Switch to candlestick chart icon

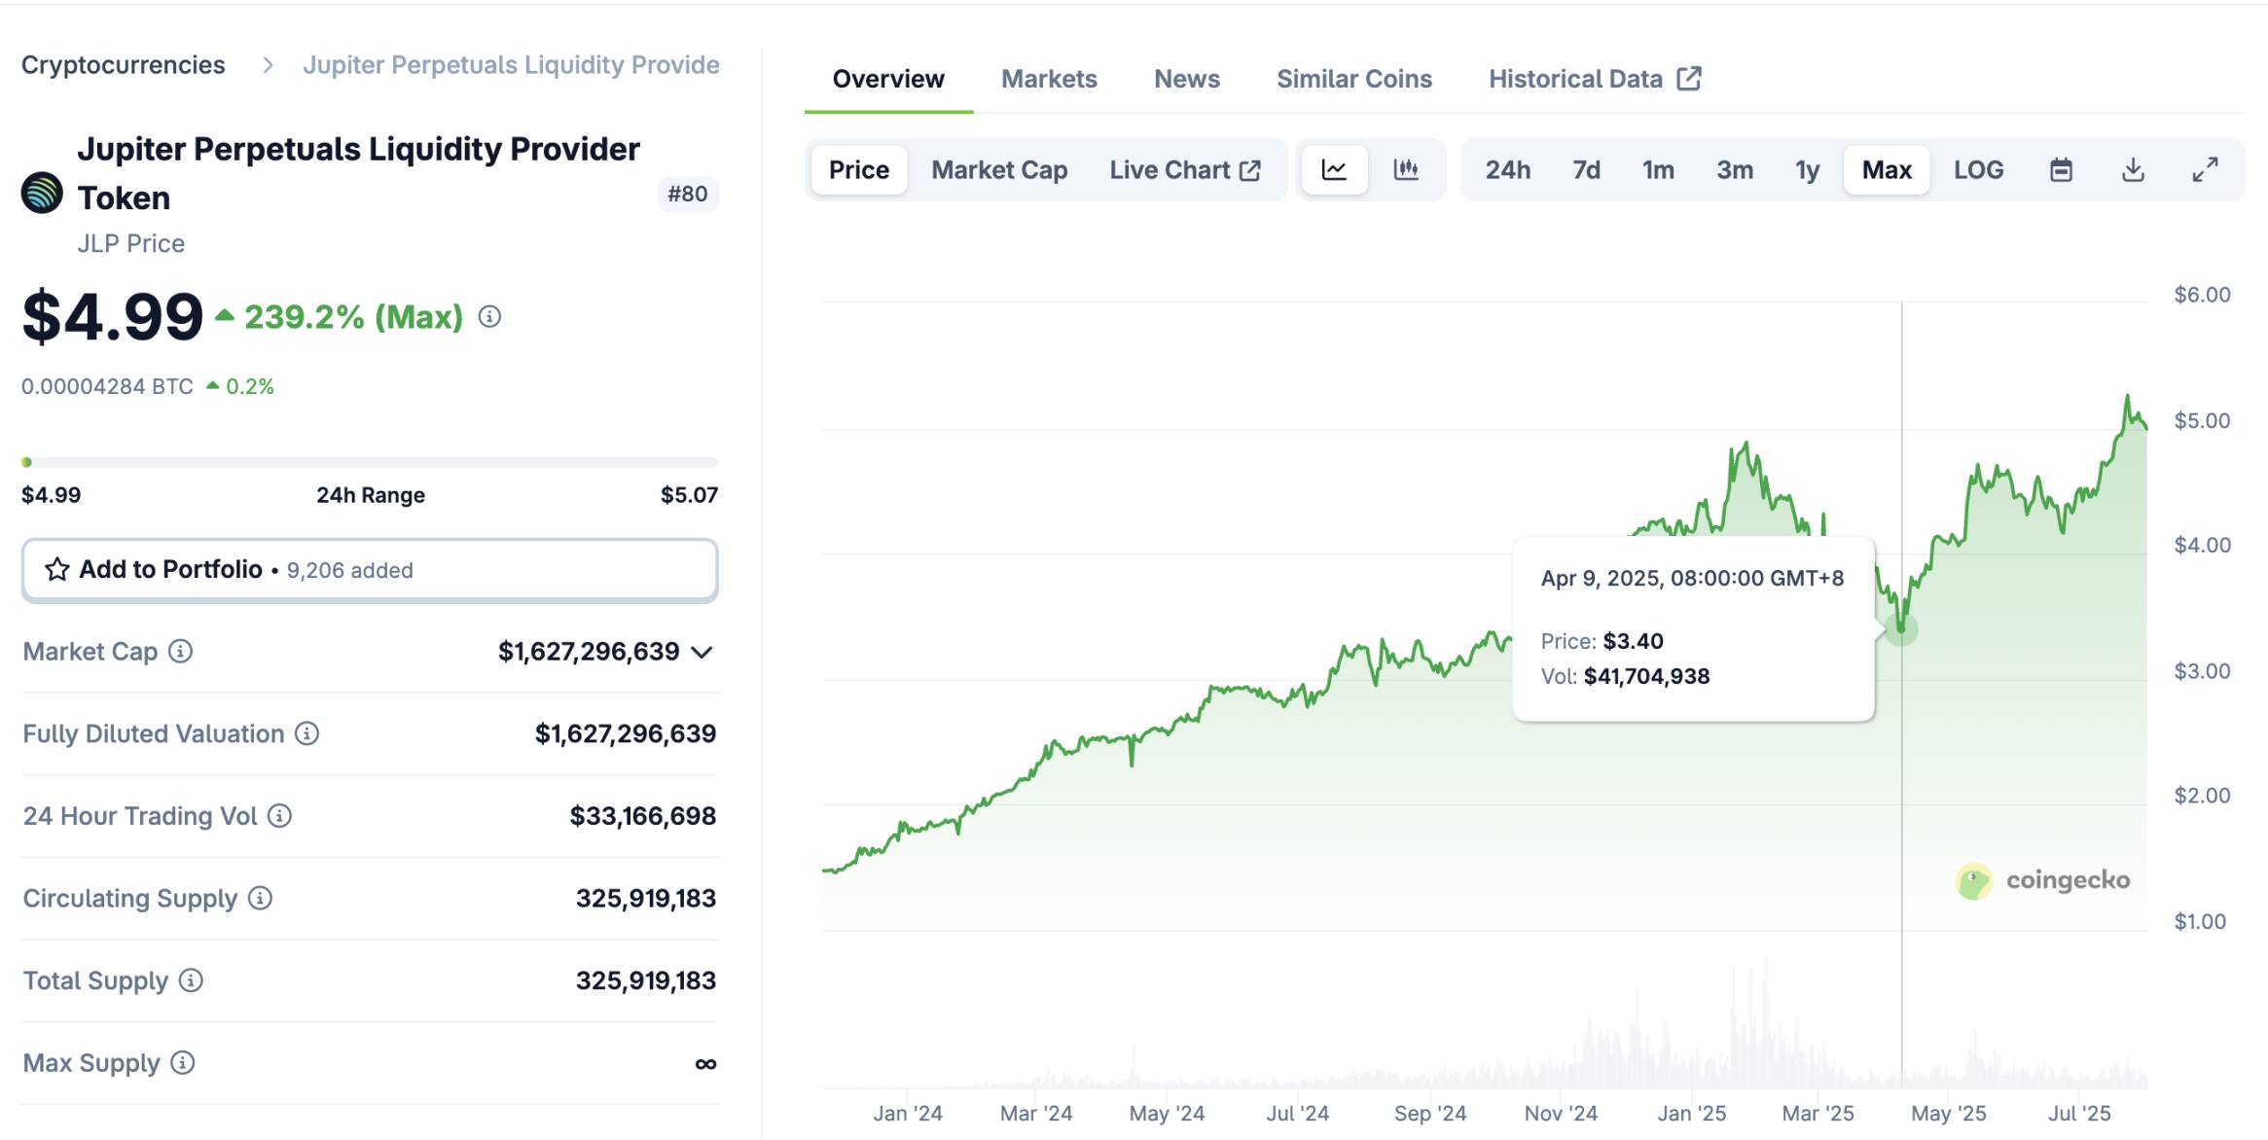pos(1406,170)
